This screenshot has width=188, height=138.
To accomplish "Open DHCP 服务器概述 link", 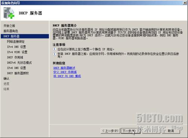I will 64,68.
